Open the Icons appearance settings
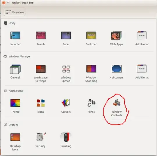Screen dimensions: 157x156 (x=41, y=103)
